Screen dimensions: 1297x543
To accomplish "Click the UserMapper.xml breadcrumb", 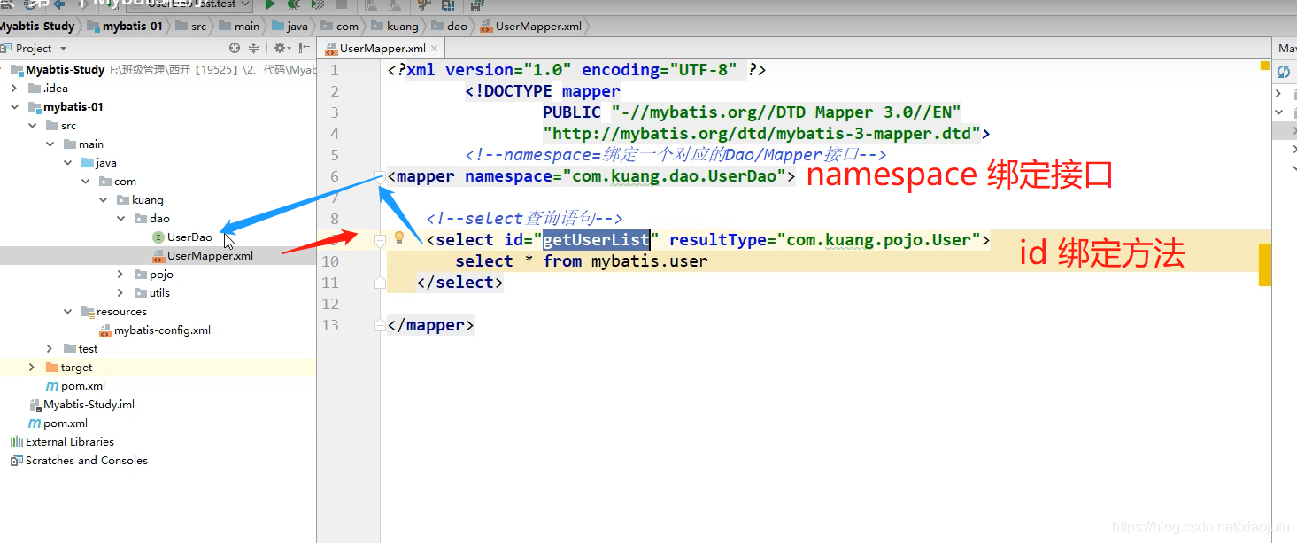I will click(x=531, y=26).
